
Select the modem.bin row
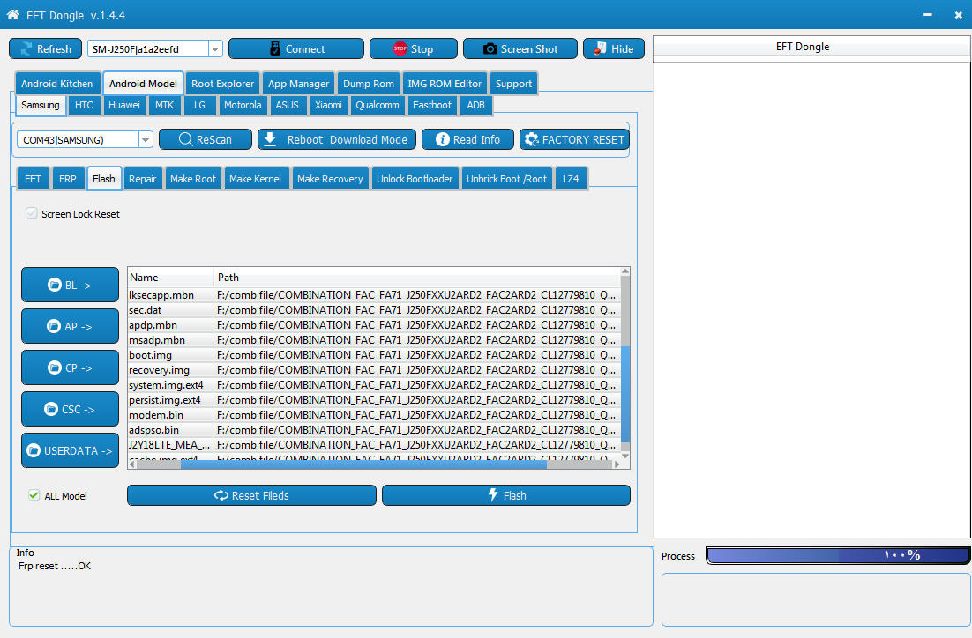tap(374, 415)
